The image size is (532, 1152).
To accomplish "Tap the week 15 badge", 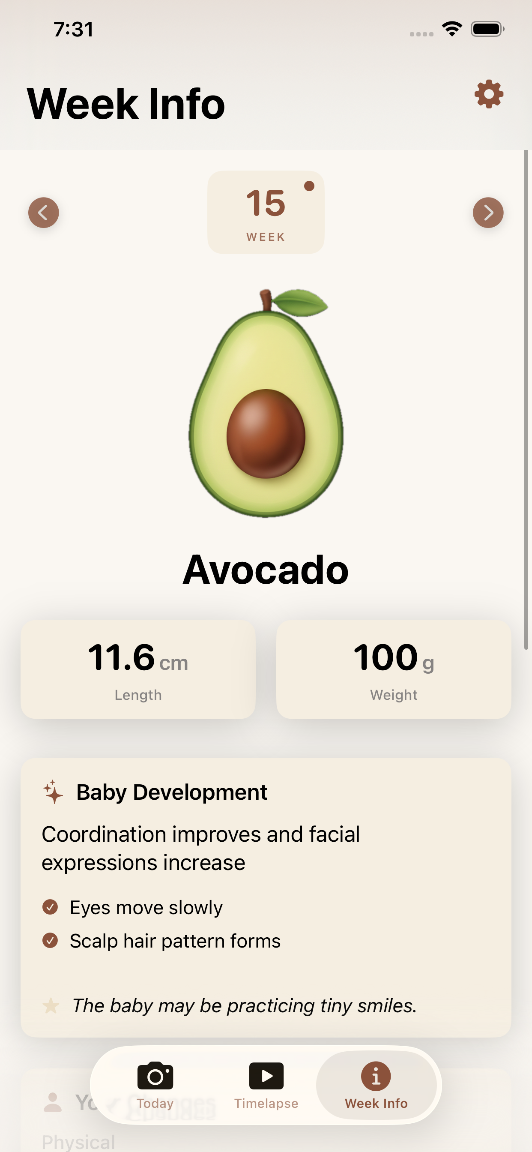I will (x=266, y=213).
